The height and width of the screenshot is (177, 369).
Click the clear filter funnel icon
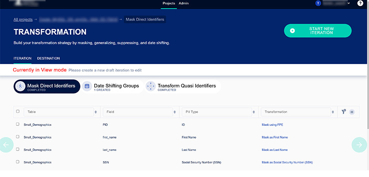[x=344, y=112]
